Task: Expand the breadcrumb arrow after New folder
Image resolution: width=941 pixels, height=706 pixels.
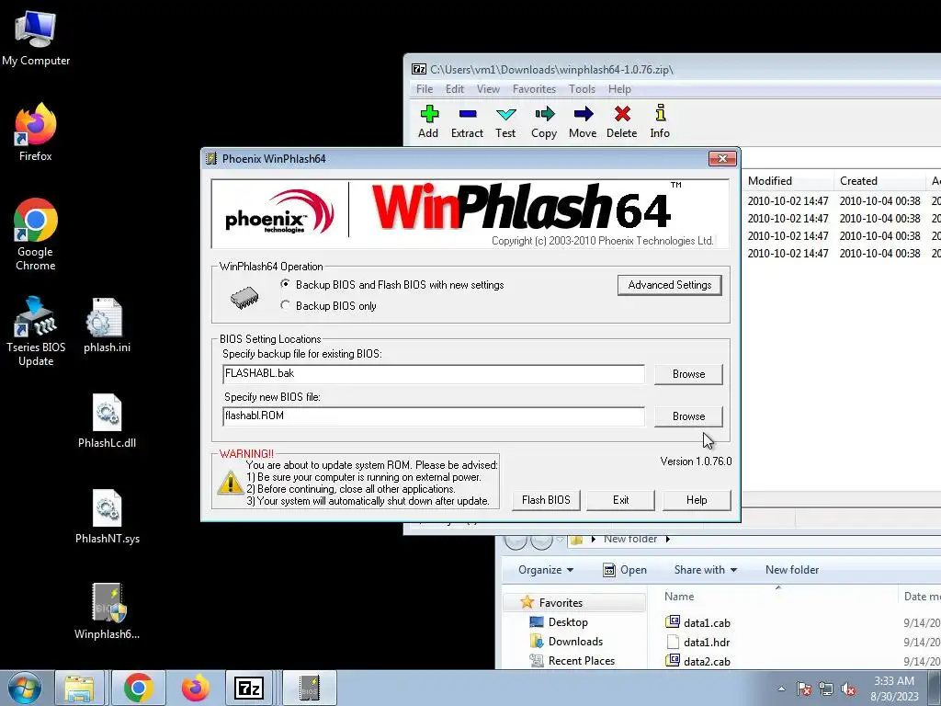Action: (x=667, y=539)
